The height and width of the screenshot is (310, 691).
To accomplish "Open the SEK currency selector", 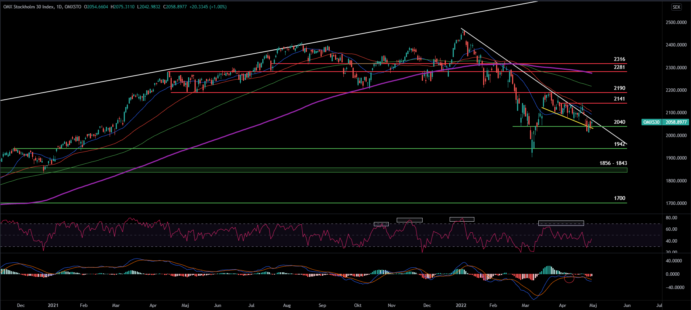I will (x=677, y=7).
